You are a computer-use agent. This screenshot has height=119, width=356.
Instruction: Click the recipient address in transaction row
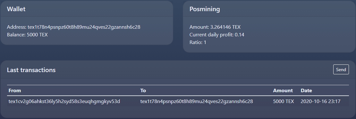coord(197,101)
